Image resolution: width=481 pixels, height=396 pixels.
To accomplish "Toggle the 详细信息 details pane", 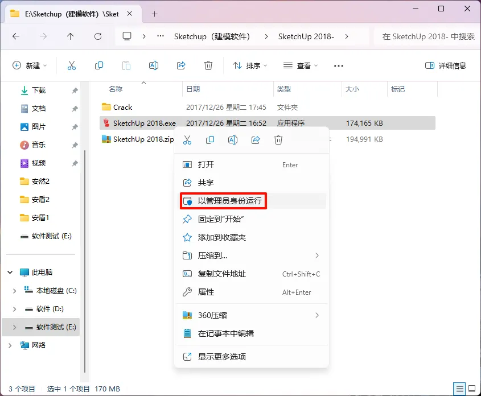I will pyautogui.click(x=445, y=65).
